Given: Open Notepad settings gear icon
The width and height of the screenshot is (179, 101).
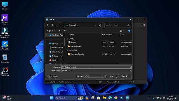Looking at the screenshot, I should pos(144,25).
